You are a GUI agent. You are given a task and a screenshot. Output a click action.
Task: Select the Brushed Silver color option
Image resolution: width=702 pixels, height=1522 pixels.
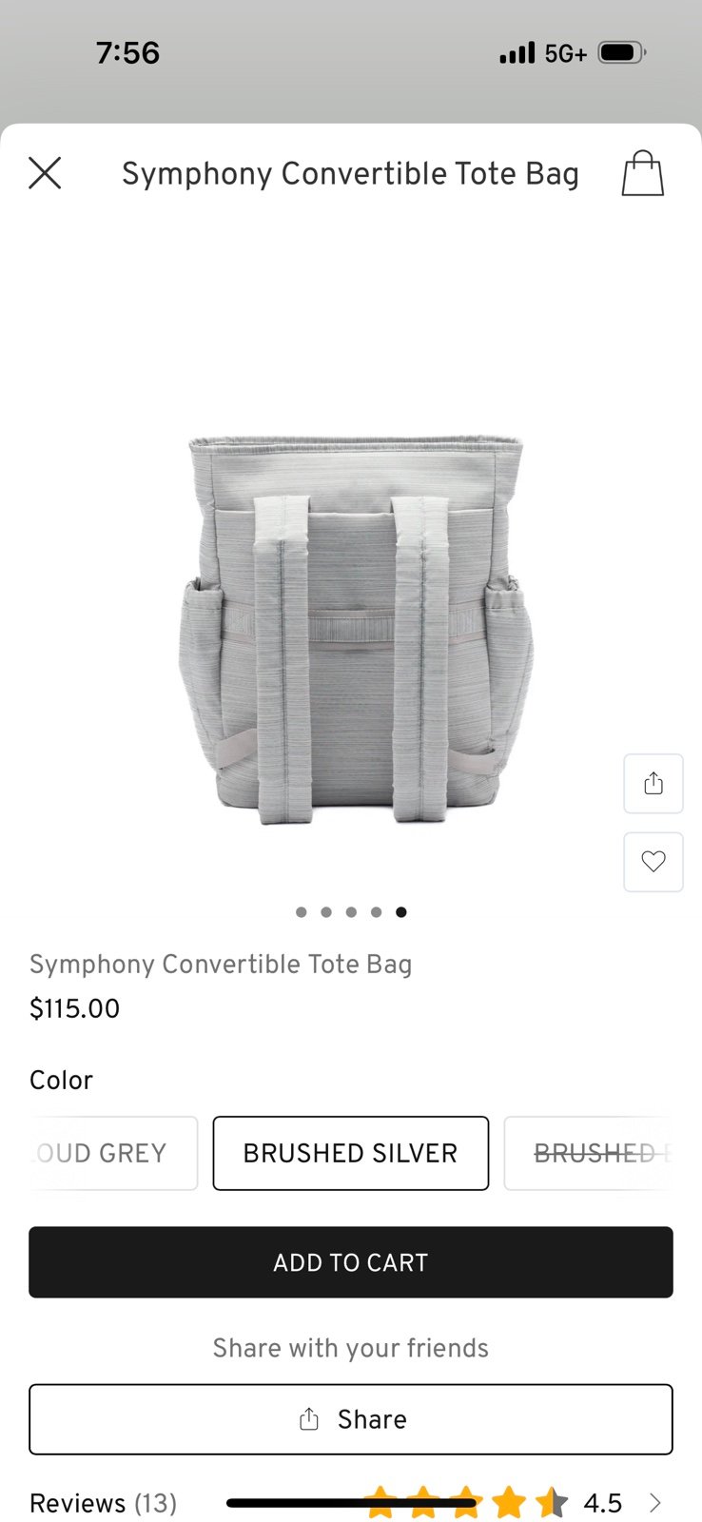pyautogui.click(x=351, y=1153)
